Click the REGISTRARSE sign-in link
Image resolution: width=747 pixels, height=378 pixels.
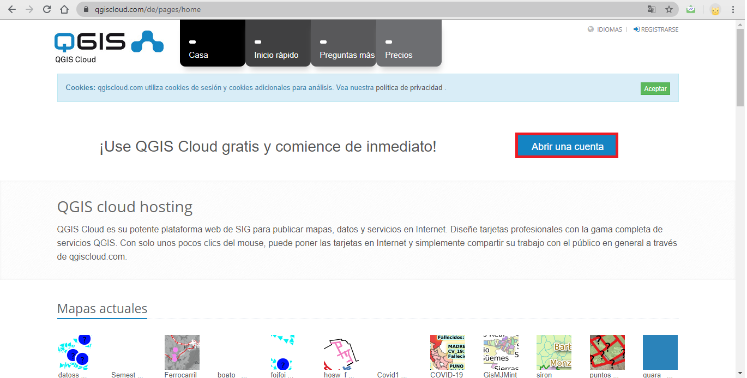(x=656, y=29)
